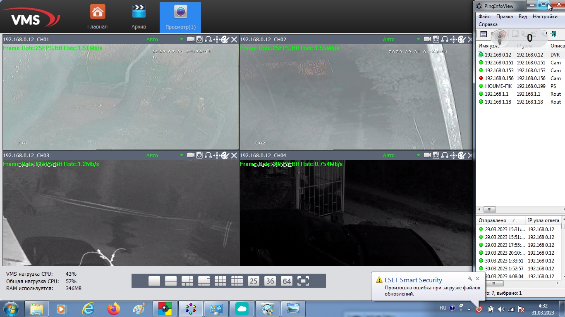Image resolution: width=565 pixels, height=317 pixels.
Task: Expand the Авто stream dropdown on CH04
Action: 418,156
